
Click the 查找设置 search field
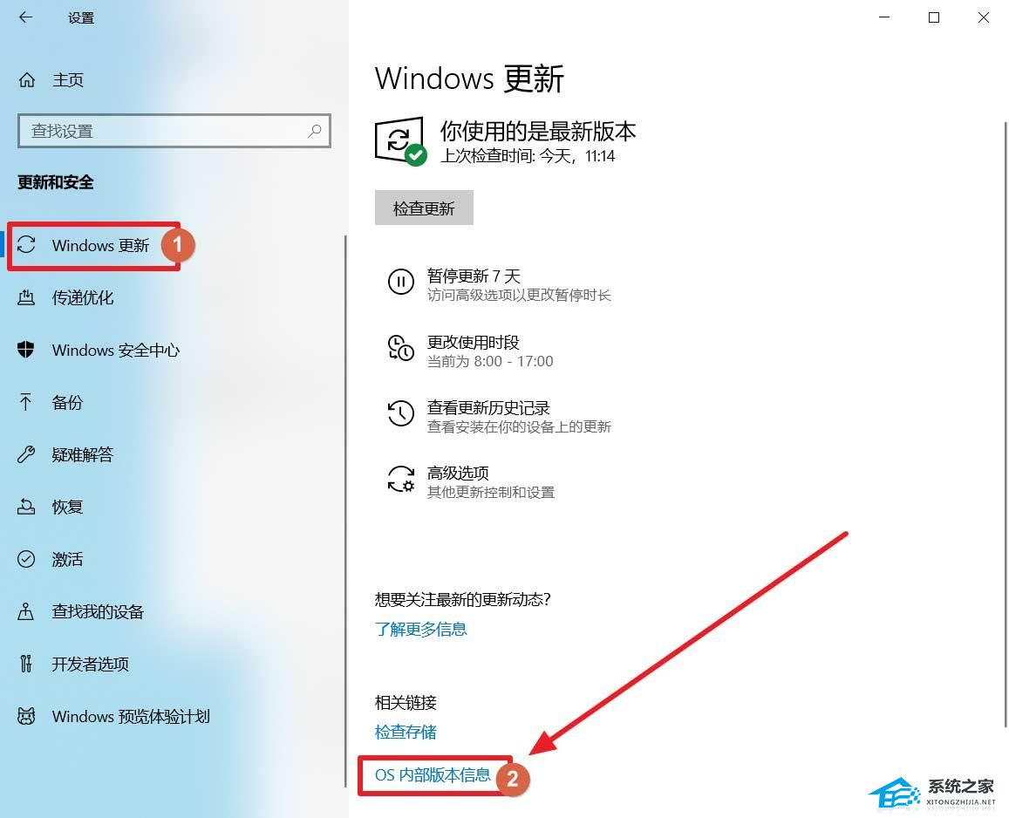point(174,132)
